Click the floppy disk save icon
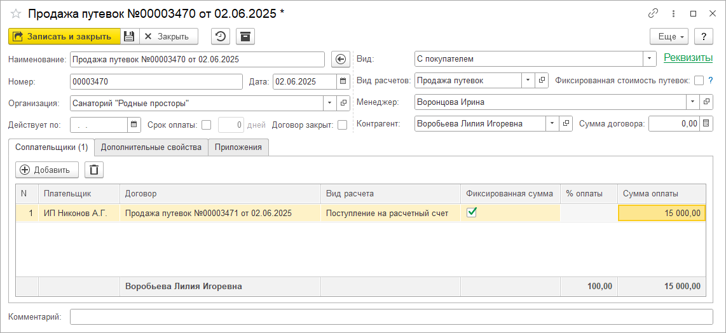This screenshot has height=333, width=726. click(x=130, y=36)
